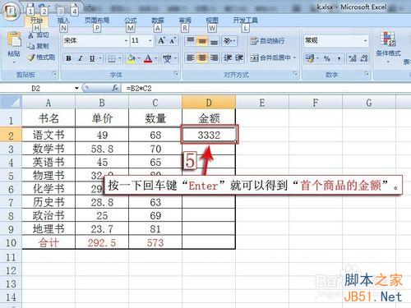Screen dimensions: 411x308
Task: Toggle Italic formatting
Action: pyautogui.click(x=81, y=58)
